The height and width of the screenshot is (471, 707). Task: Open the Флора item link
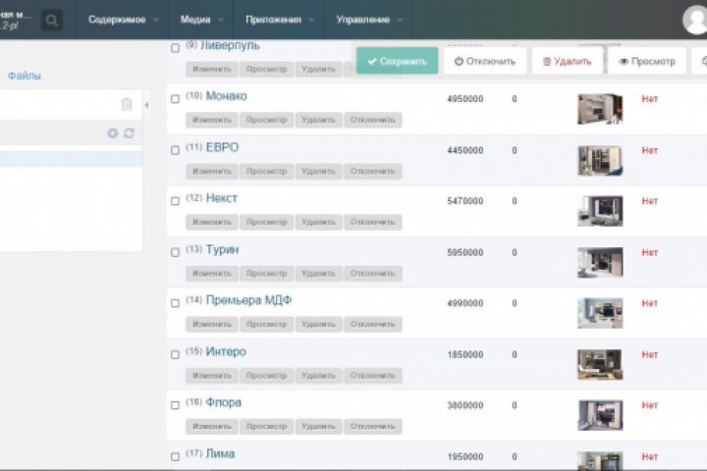[x=224, y=402]
